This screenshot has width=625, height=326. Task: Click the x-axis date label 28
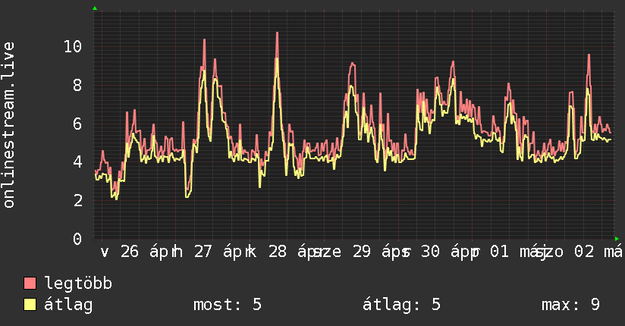pyautogui.click(x=278, y=252)
